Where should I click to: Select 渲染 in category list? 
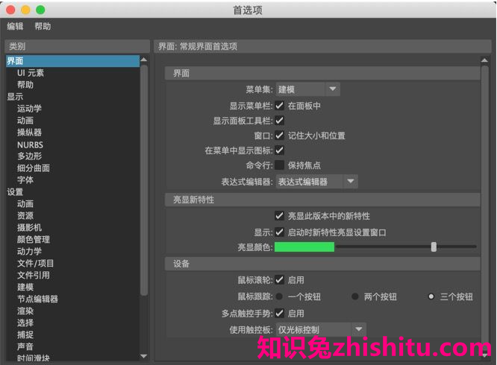(25, 311)
